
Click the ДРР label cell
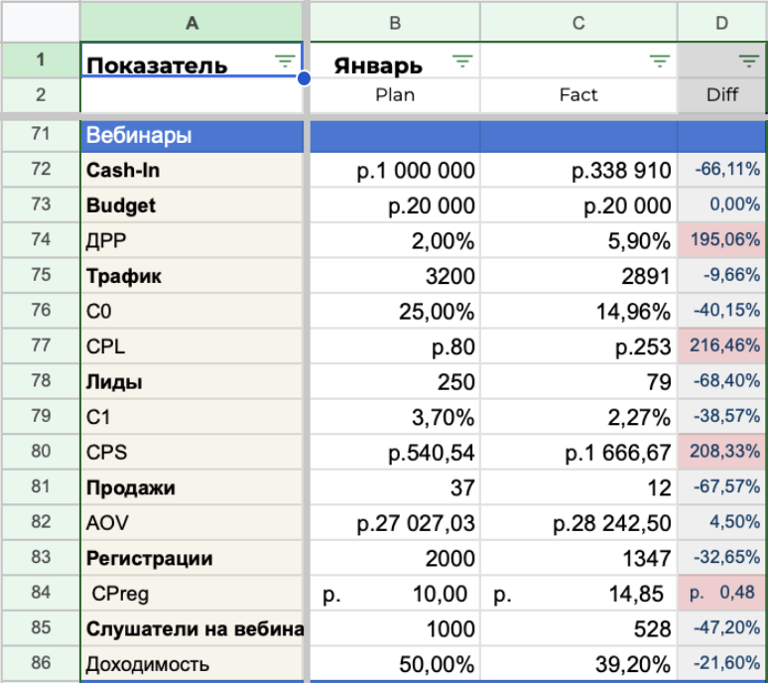(192, 240)
